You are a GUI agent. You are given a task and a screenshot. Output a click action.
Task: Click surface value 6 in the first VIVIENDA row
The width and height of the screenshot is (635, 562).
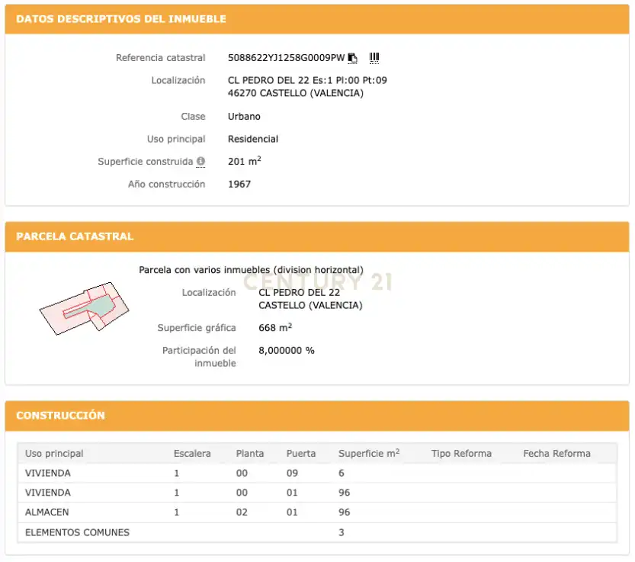[x=342, y=474]
